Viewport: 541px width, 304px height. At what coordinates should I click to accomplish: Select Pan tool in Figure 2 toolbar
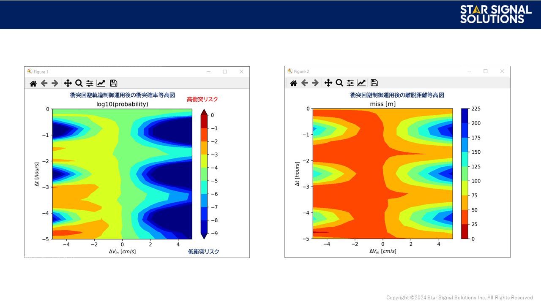coord(328,83)
